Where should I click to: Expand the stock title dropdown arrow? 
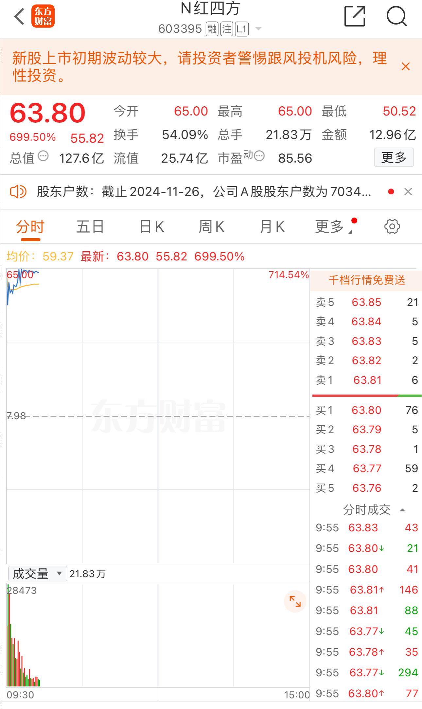point(258,29)
